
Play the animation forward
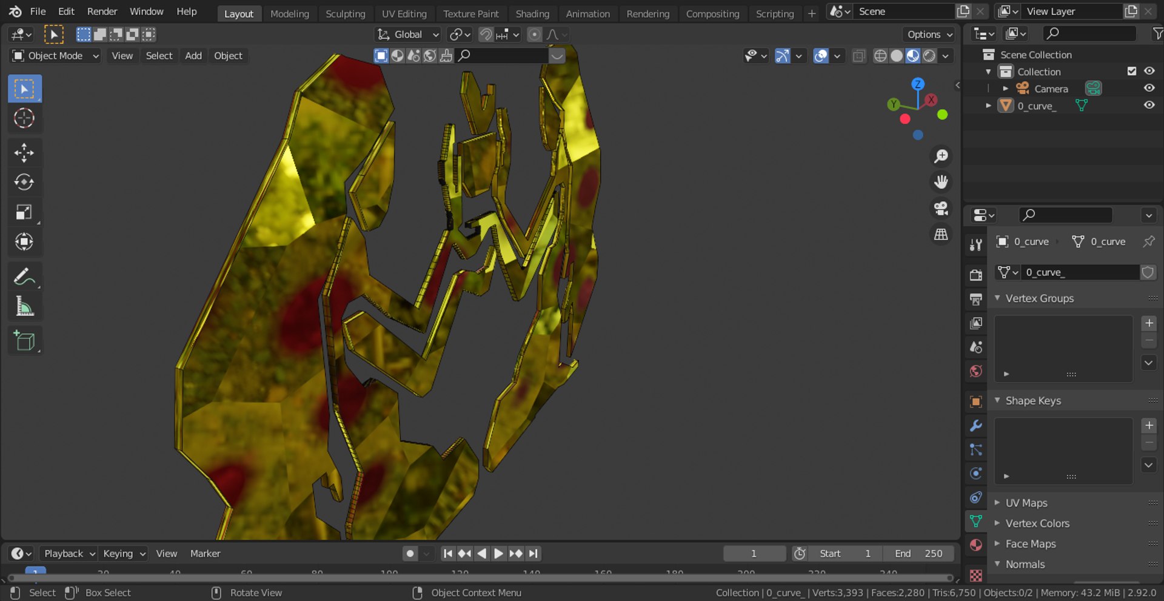(498, 553)
